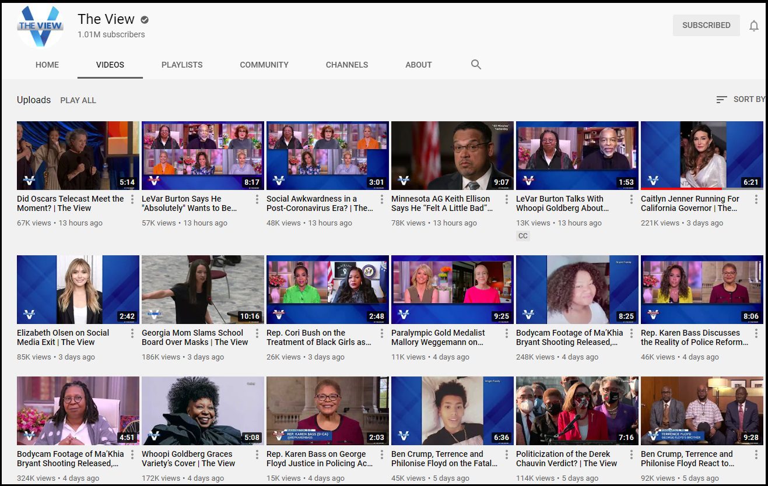Open the Politicization of Derek Chauvin Verdict thumbnail
Viewport: 768px width, 486px height.
pyautogui.click(x=577, y=410)
